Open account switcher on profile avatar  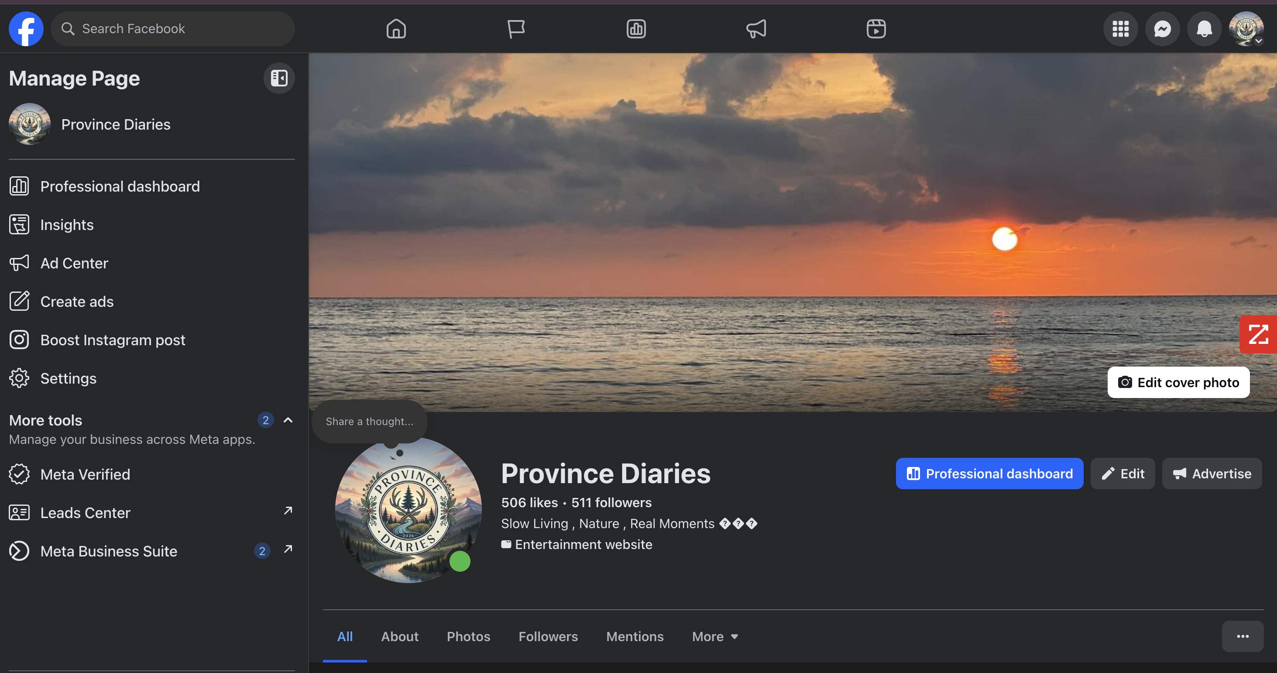click(1246, 29)
